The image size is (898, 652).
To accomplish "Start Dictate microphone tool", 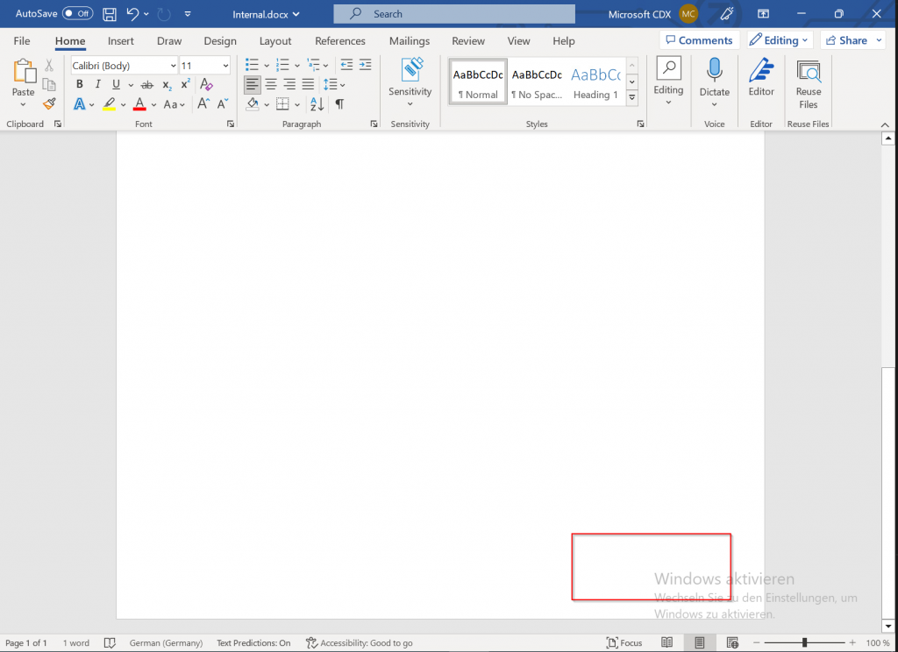I will click(x=714, y=82).
